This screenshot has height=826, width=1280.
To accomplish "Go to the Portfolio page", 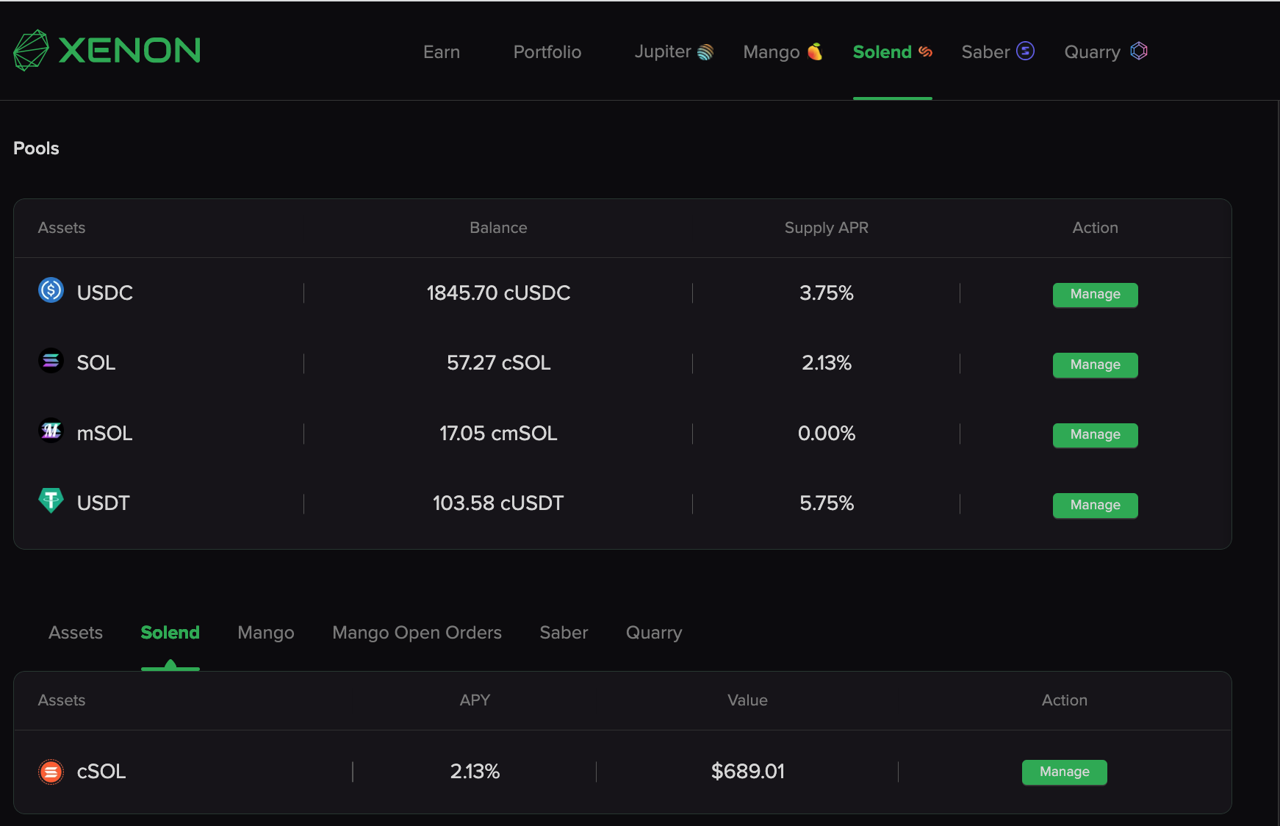I will pyautogui.click(x=547, y=52).
